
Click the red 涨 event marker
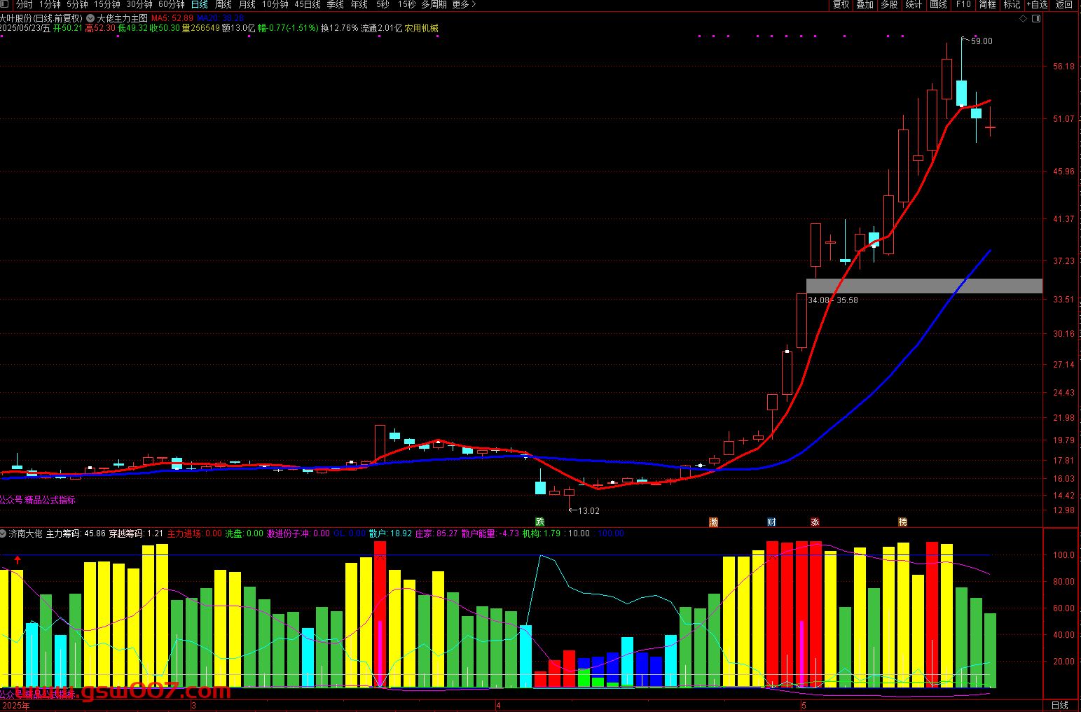click(x=815, y=522)
